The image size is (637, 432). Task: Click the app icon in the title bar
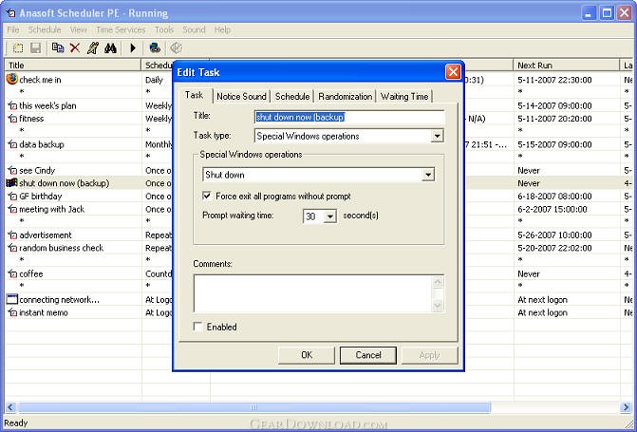click(x=10, y=13)
